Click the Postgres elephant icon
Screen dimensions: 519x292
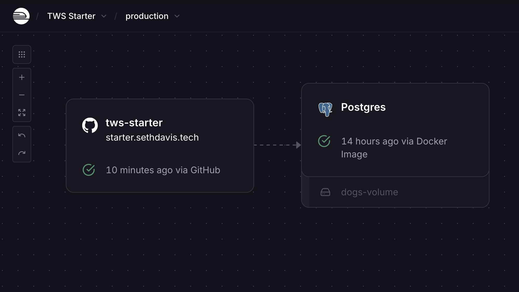coord(325,109)
